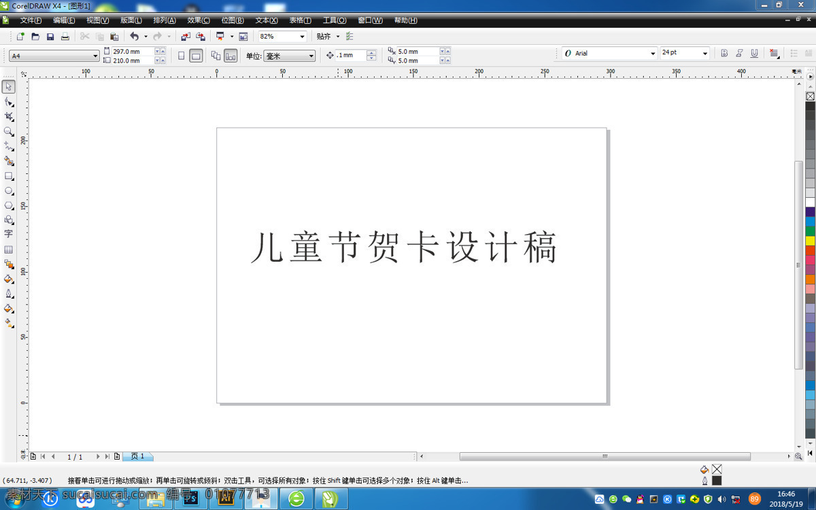Choose the Polygon tool

9,205
